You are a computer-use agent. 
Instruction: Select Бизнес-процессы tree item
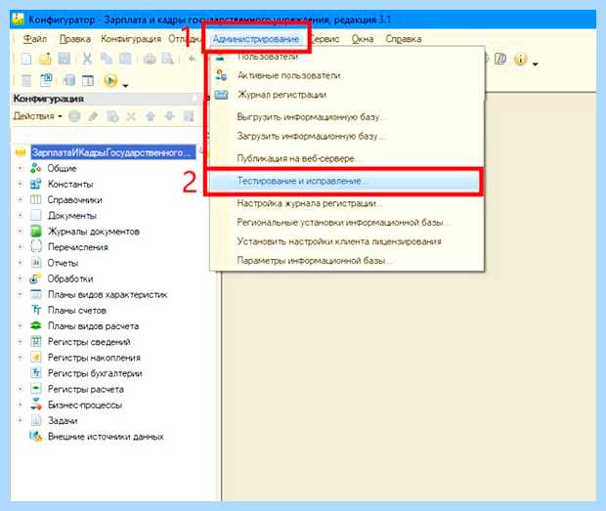tap(85, 405)
